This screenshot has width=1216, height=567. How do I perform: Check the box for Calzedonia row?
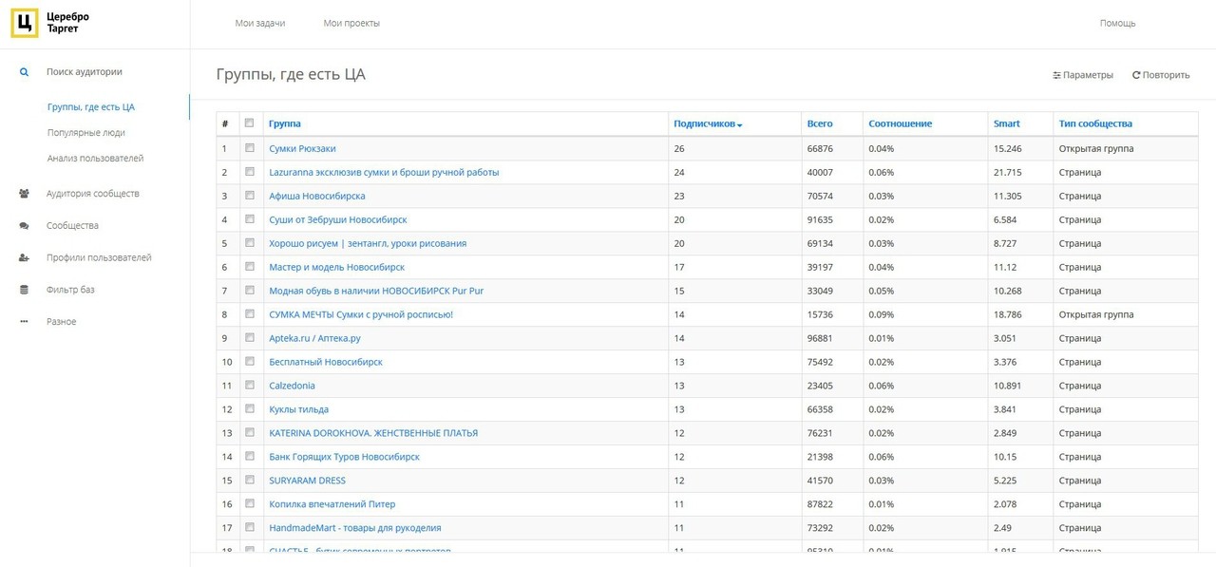[250, 386]
